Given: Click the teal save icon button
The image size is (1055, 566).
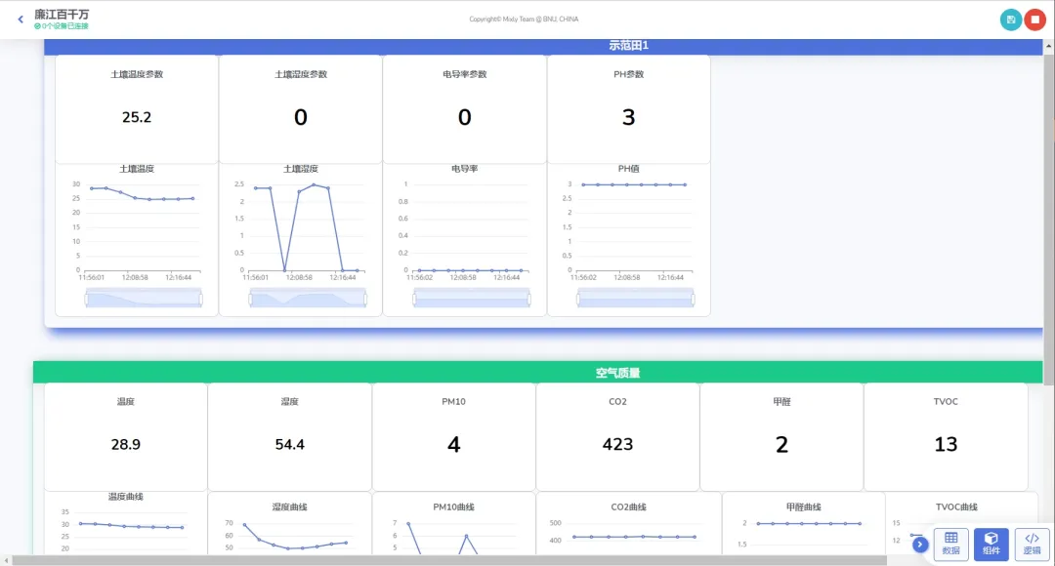Looking at the screenshot, I should click(x=1011, y=20).
